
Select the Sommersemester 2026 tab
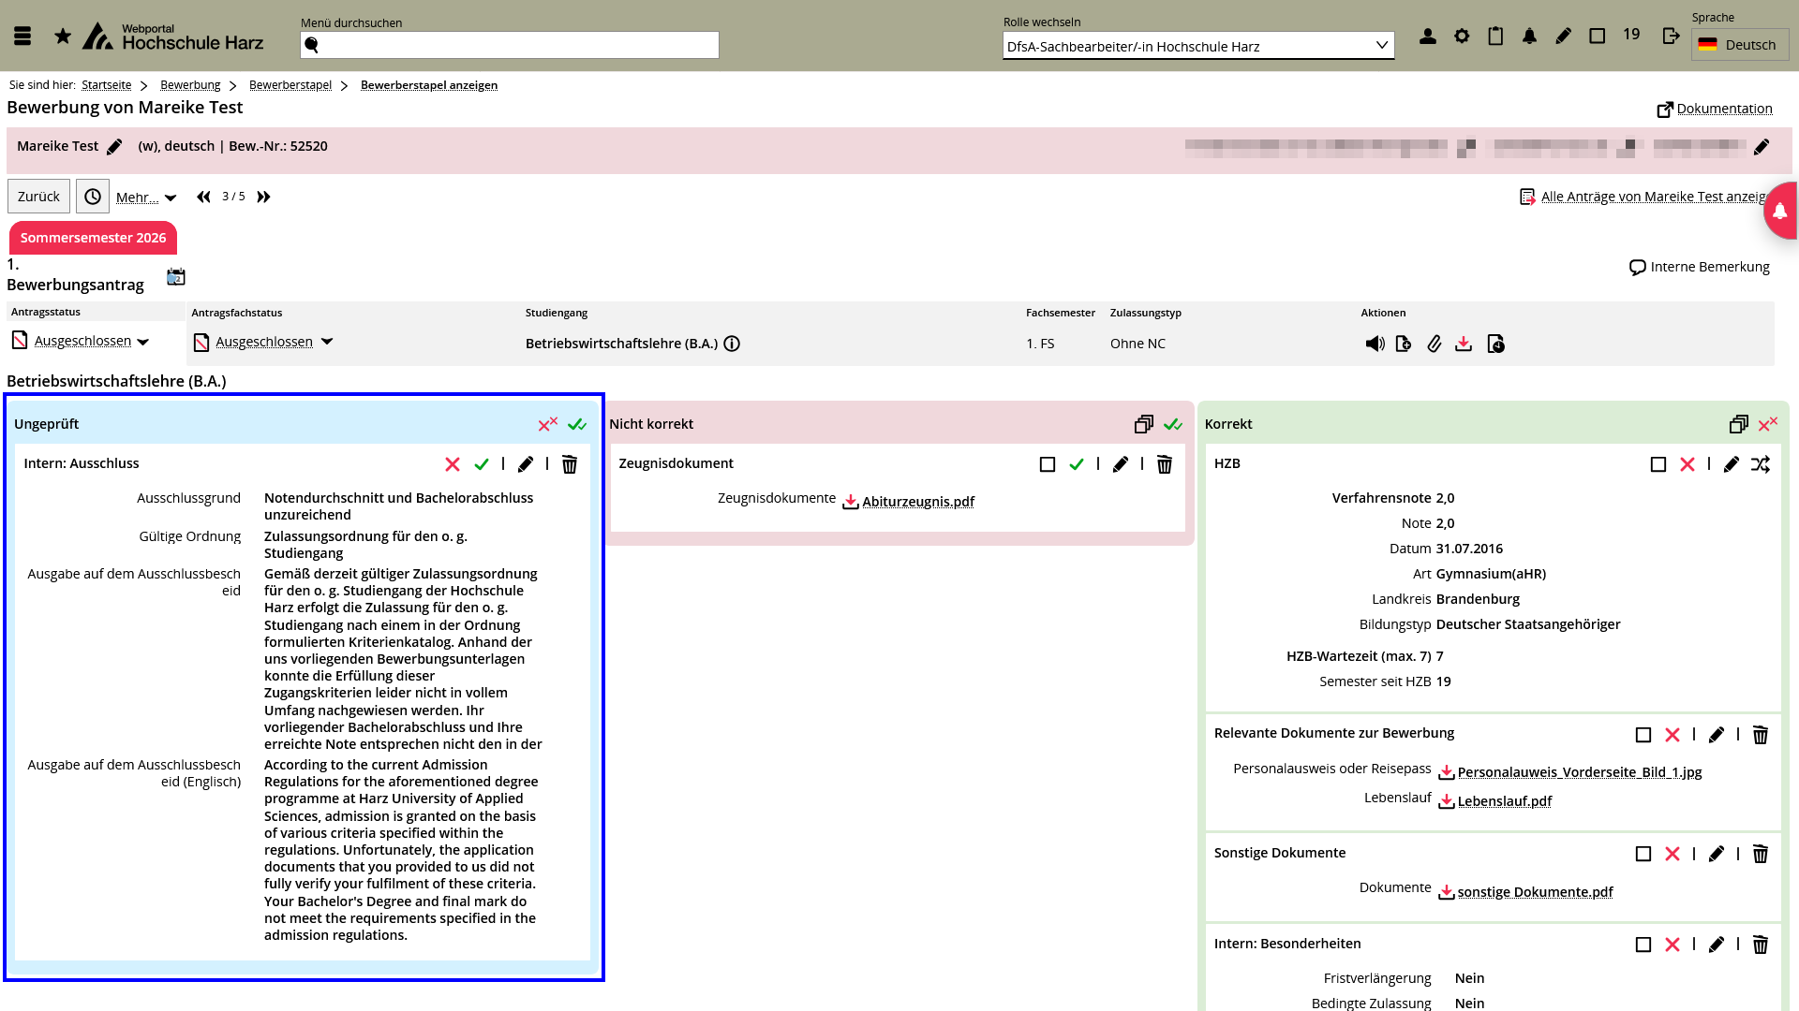click(x=93, y=238)
